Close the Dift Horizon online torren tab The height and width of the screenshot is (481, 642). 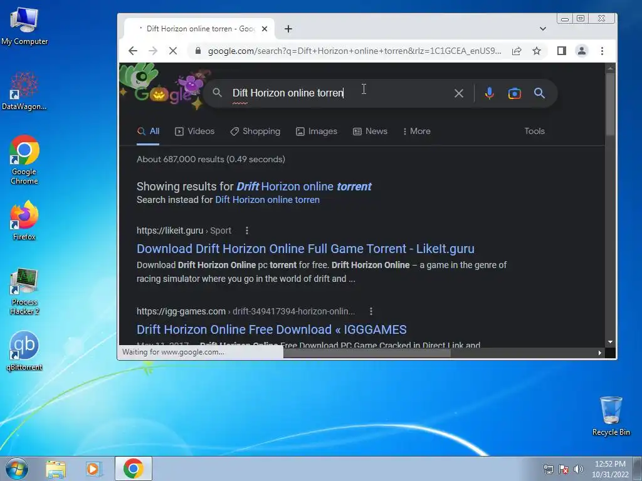(265, 29)
